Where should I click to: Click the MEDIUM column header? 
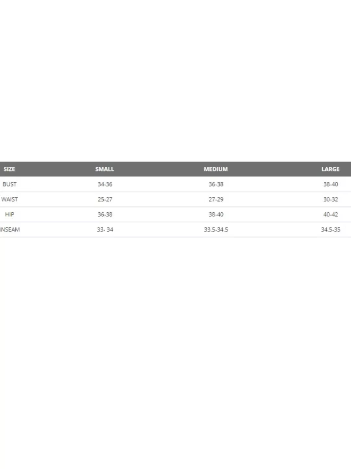point(216,169)
